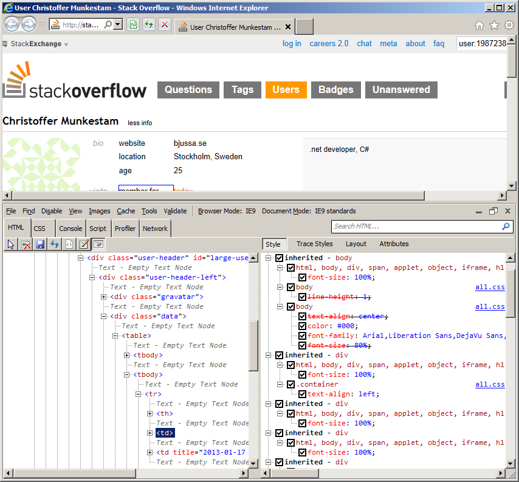Image resolution: width=519 pixels, height=482 pixels.
Task: Open the Trace Styles tab
Action: (x=314, y=244)
